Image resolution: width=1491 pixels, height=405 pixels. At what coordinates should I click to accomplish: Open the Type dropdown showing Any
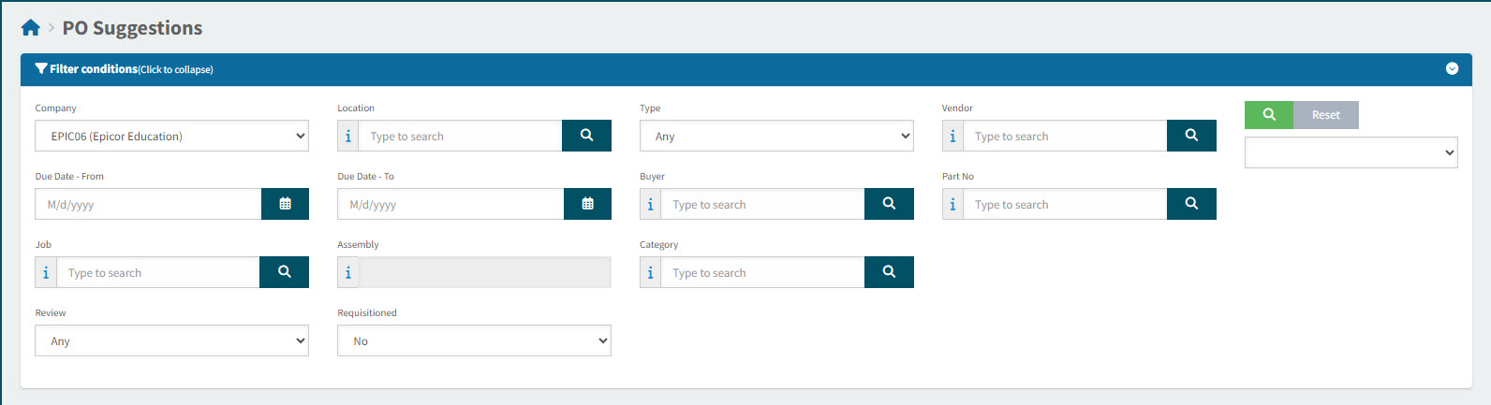pyautogui.click(x=776, y=136)
